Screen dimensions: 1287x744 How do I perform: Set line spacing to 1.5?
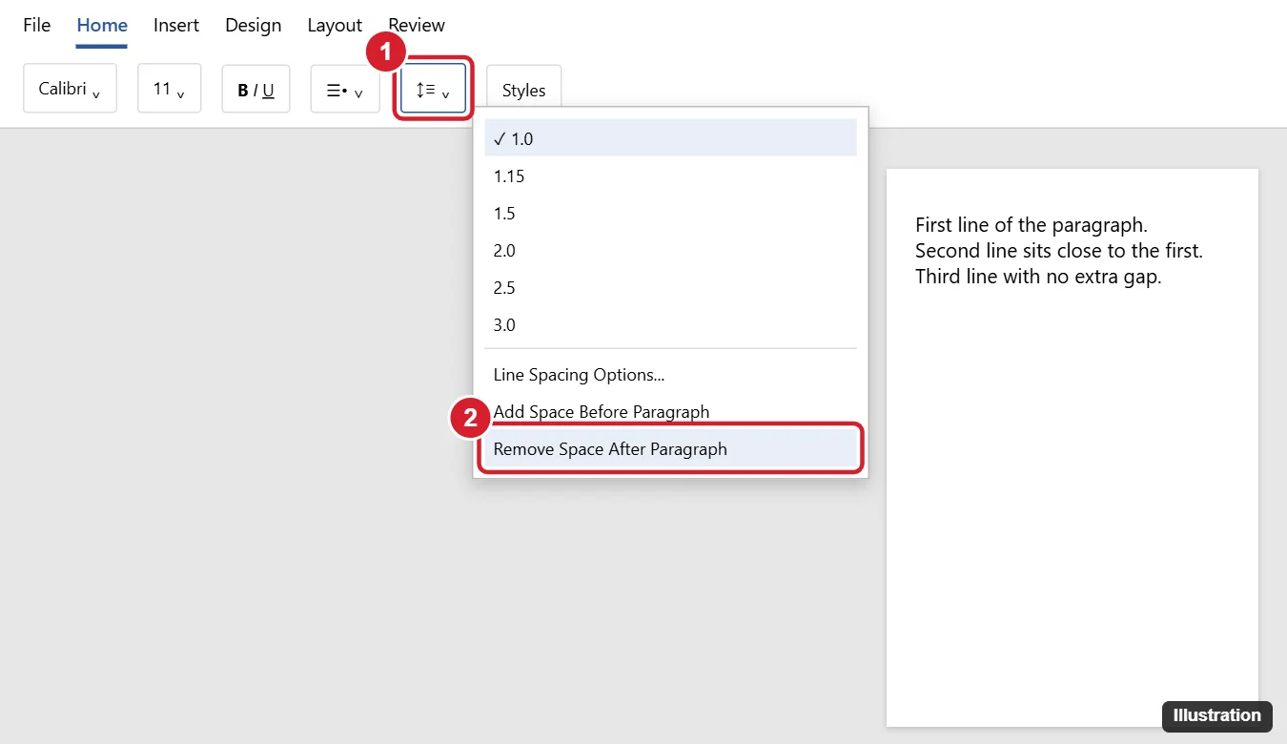click(670, 213)
